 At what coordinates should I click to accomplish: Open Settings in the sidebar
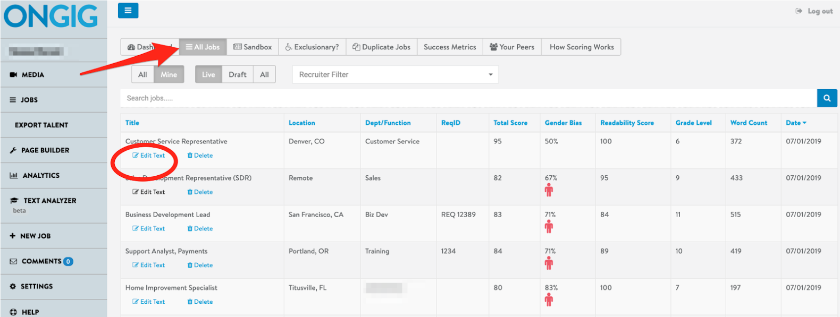click(x=53, y=286)
